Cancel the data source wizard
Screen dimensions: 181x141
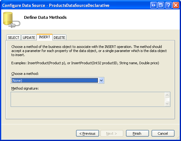point(163,133)
